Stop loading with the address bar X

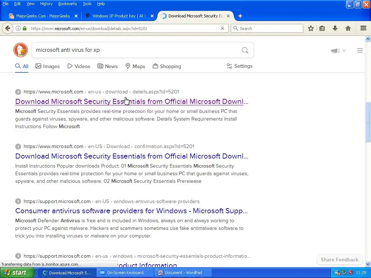click(x=222, y=28)
